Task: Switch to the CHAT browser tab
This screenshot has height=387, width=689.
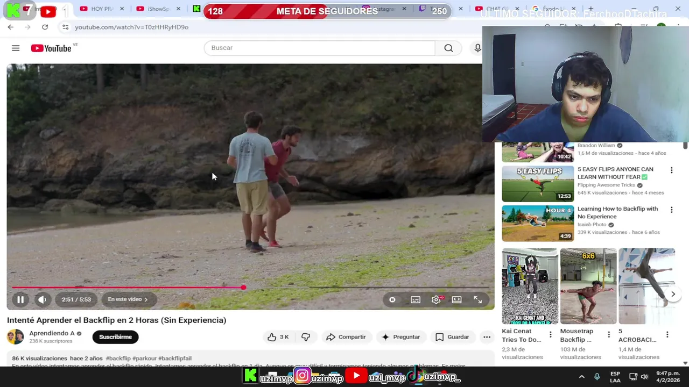Action: [x=496, y=9]
